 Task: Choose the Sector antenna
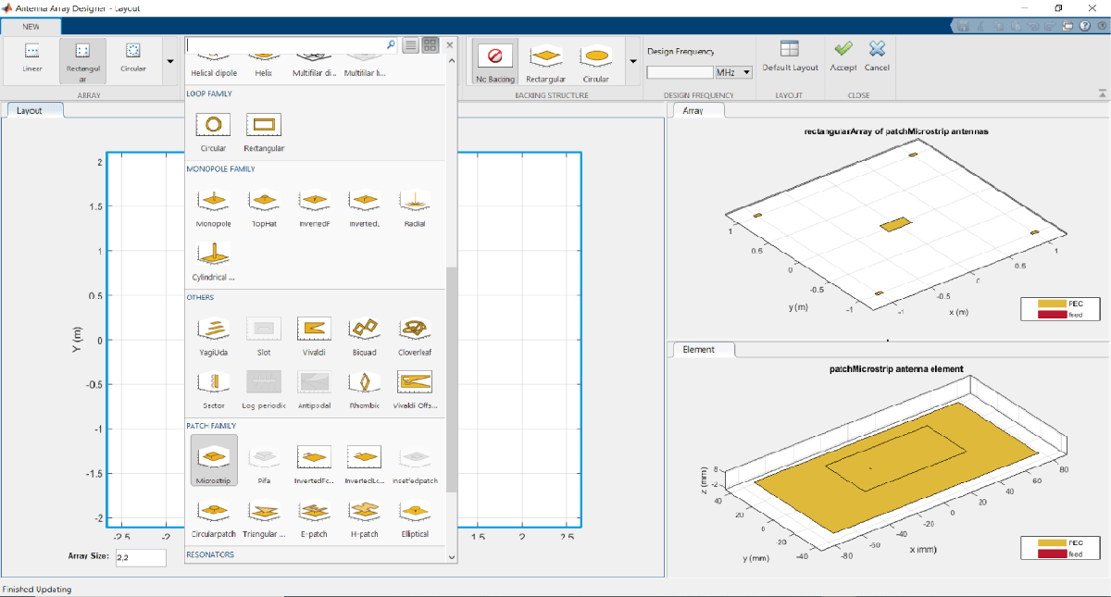[x=214, y=388]
